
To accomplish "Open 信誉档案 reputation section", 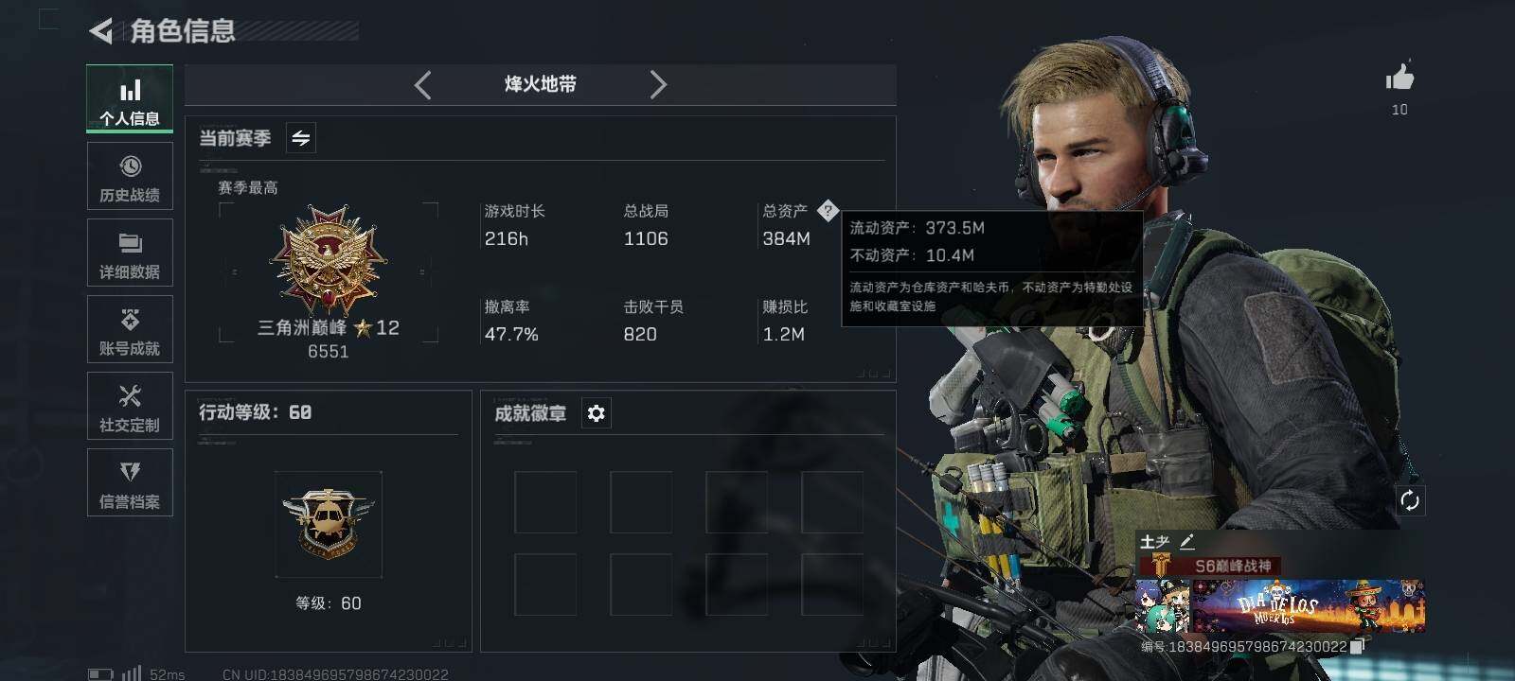I will coord(130,482).
